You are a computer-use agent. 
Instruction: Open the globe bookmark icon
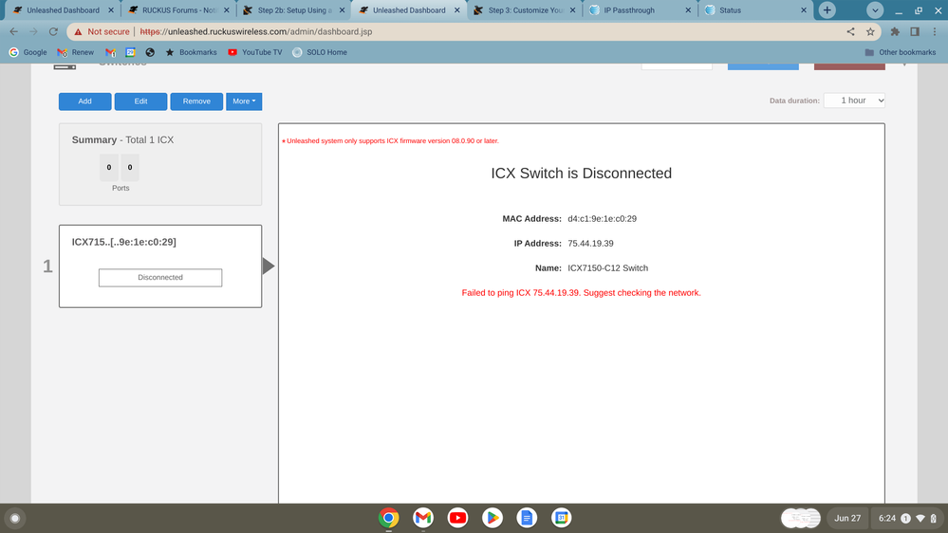click(x=150, y=52)
